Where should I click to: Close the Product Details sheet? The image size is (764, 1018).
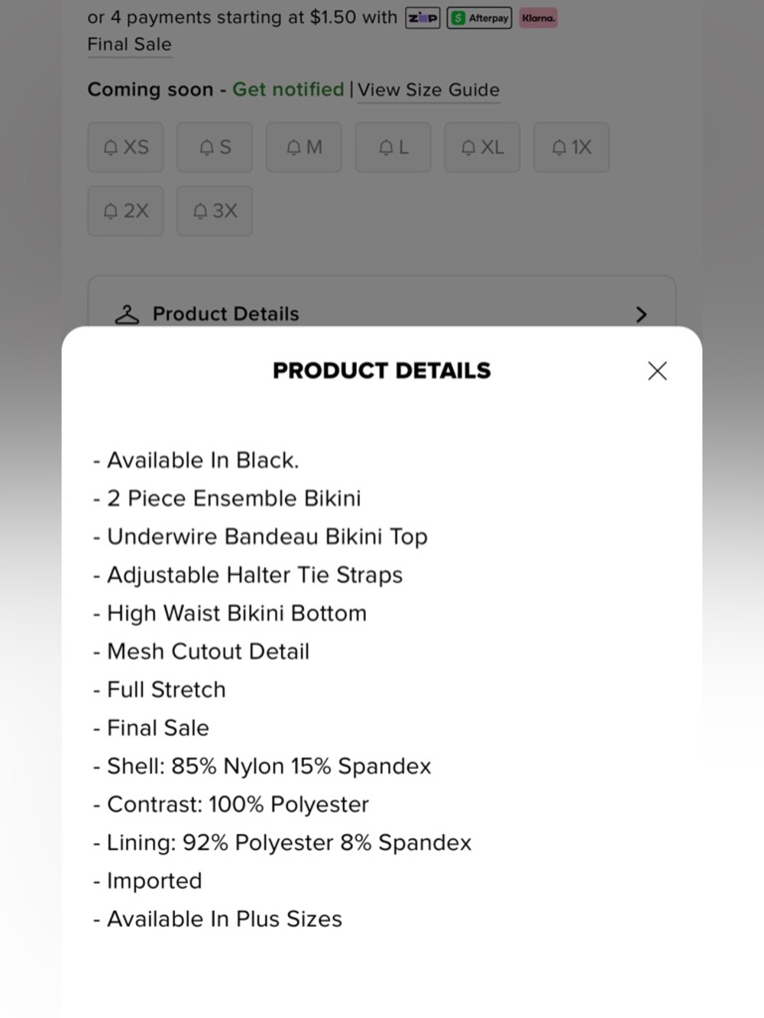(x=657, y=371)
